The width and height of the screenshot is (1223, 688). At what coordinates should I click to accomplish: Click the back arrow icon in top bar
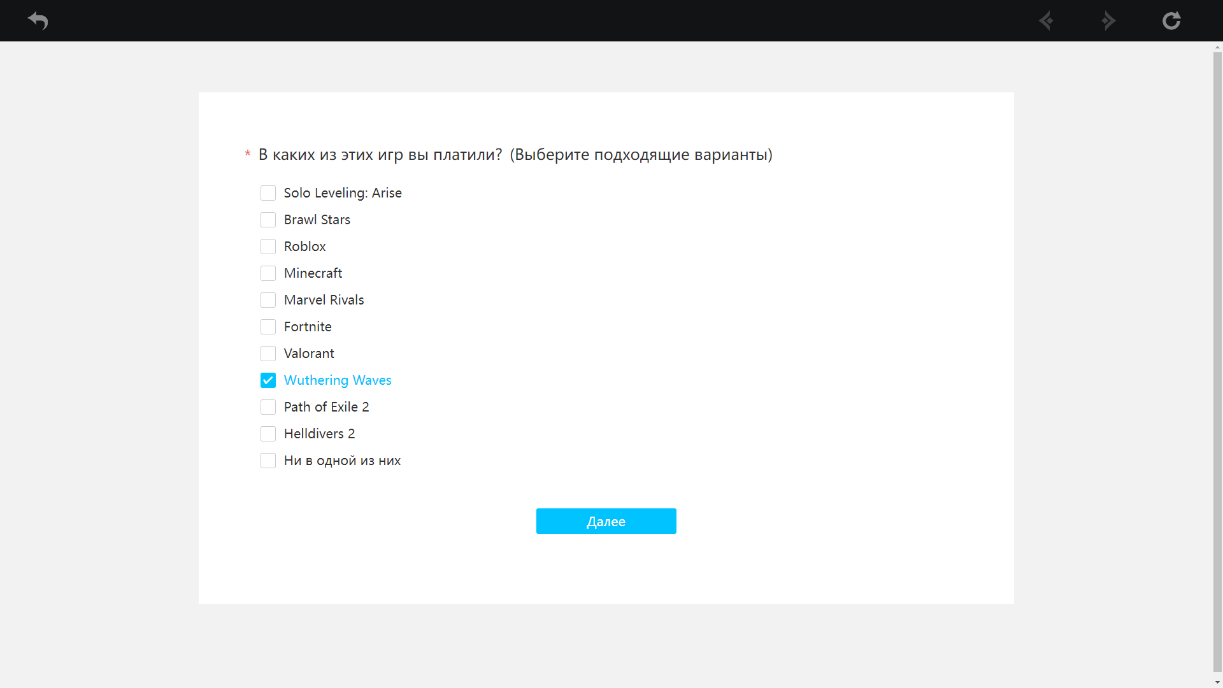[38, 20]
